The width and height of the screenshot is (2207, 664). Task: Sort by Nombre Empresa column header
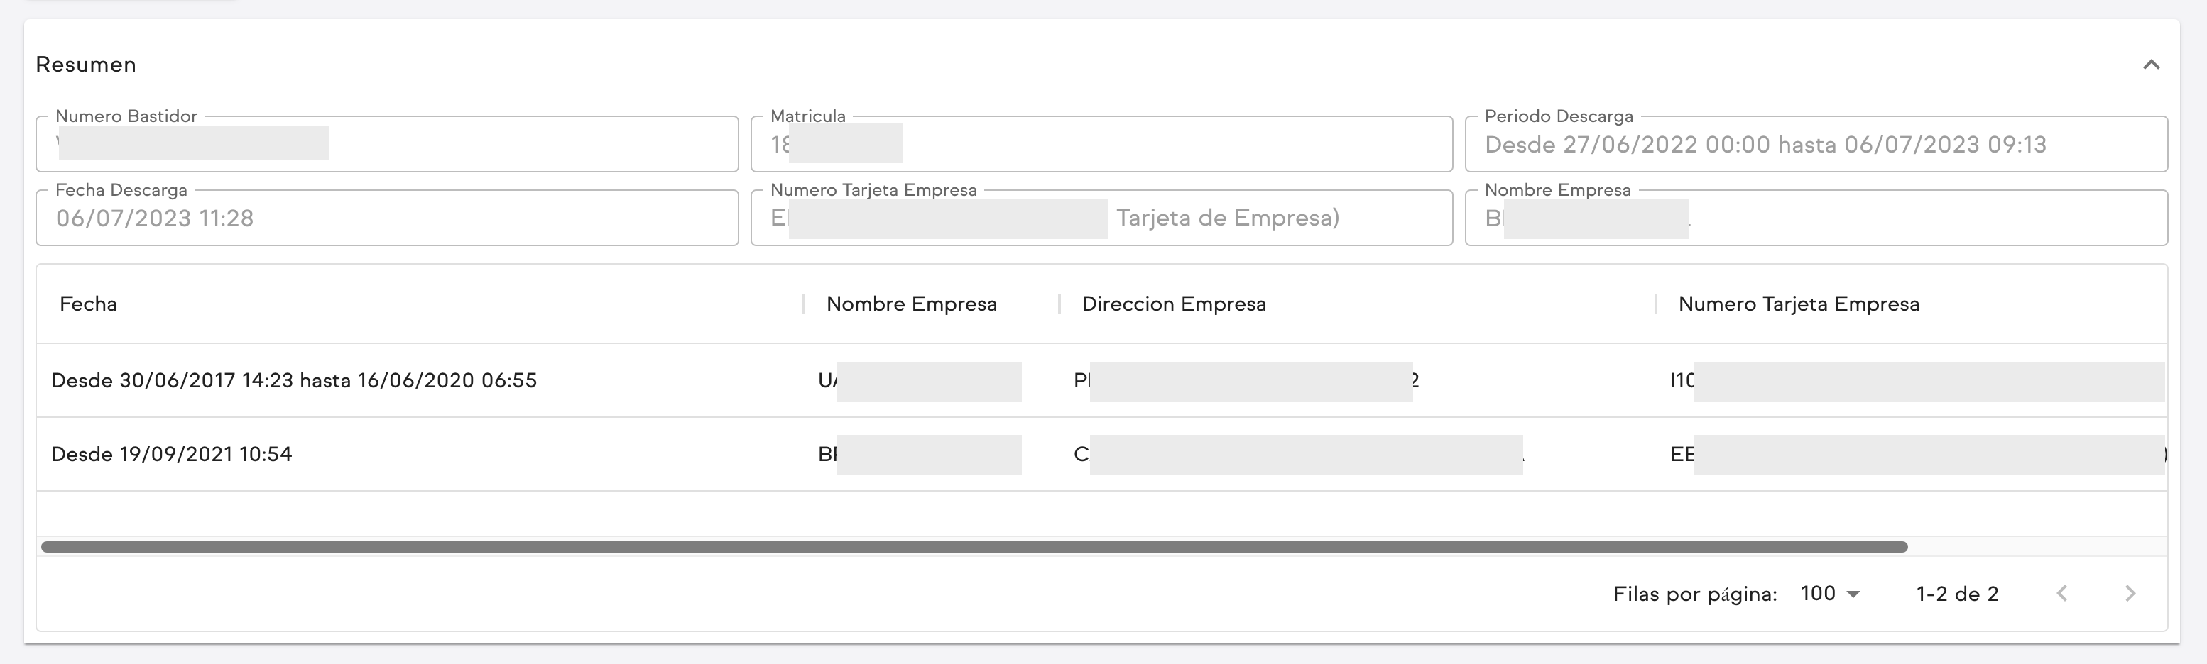(x=911, y=304)
